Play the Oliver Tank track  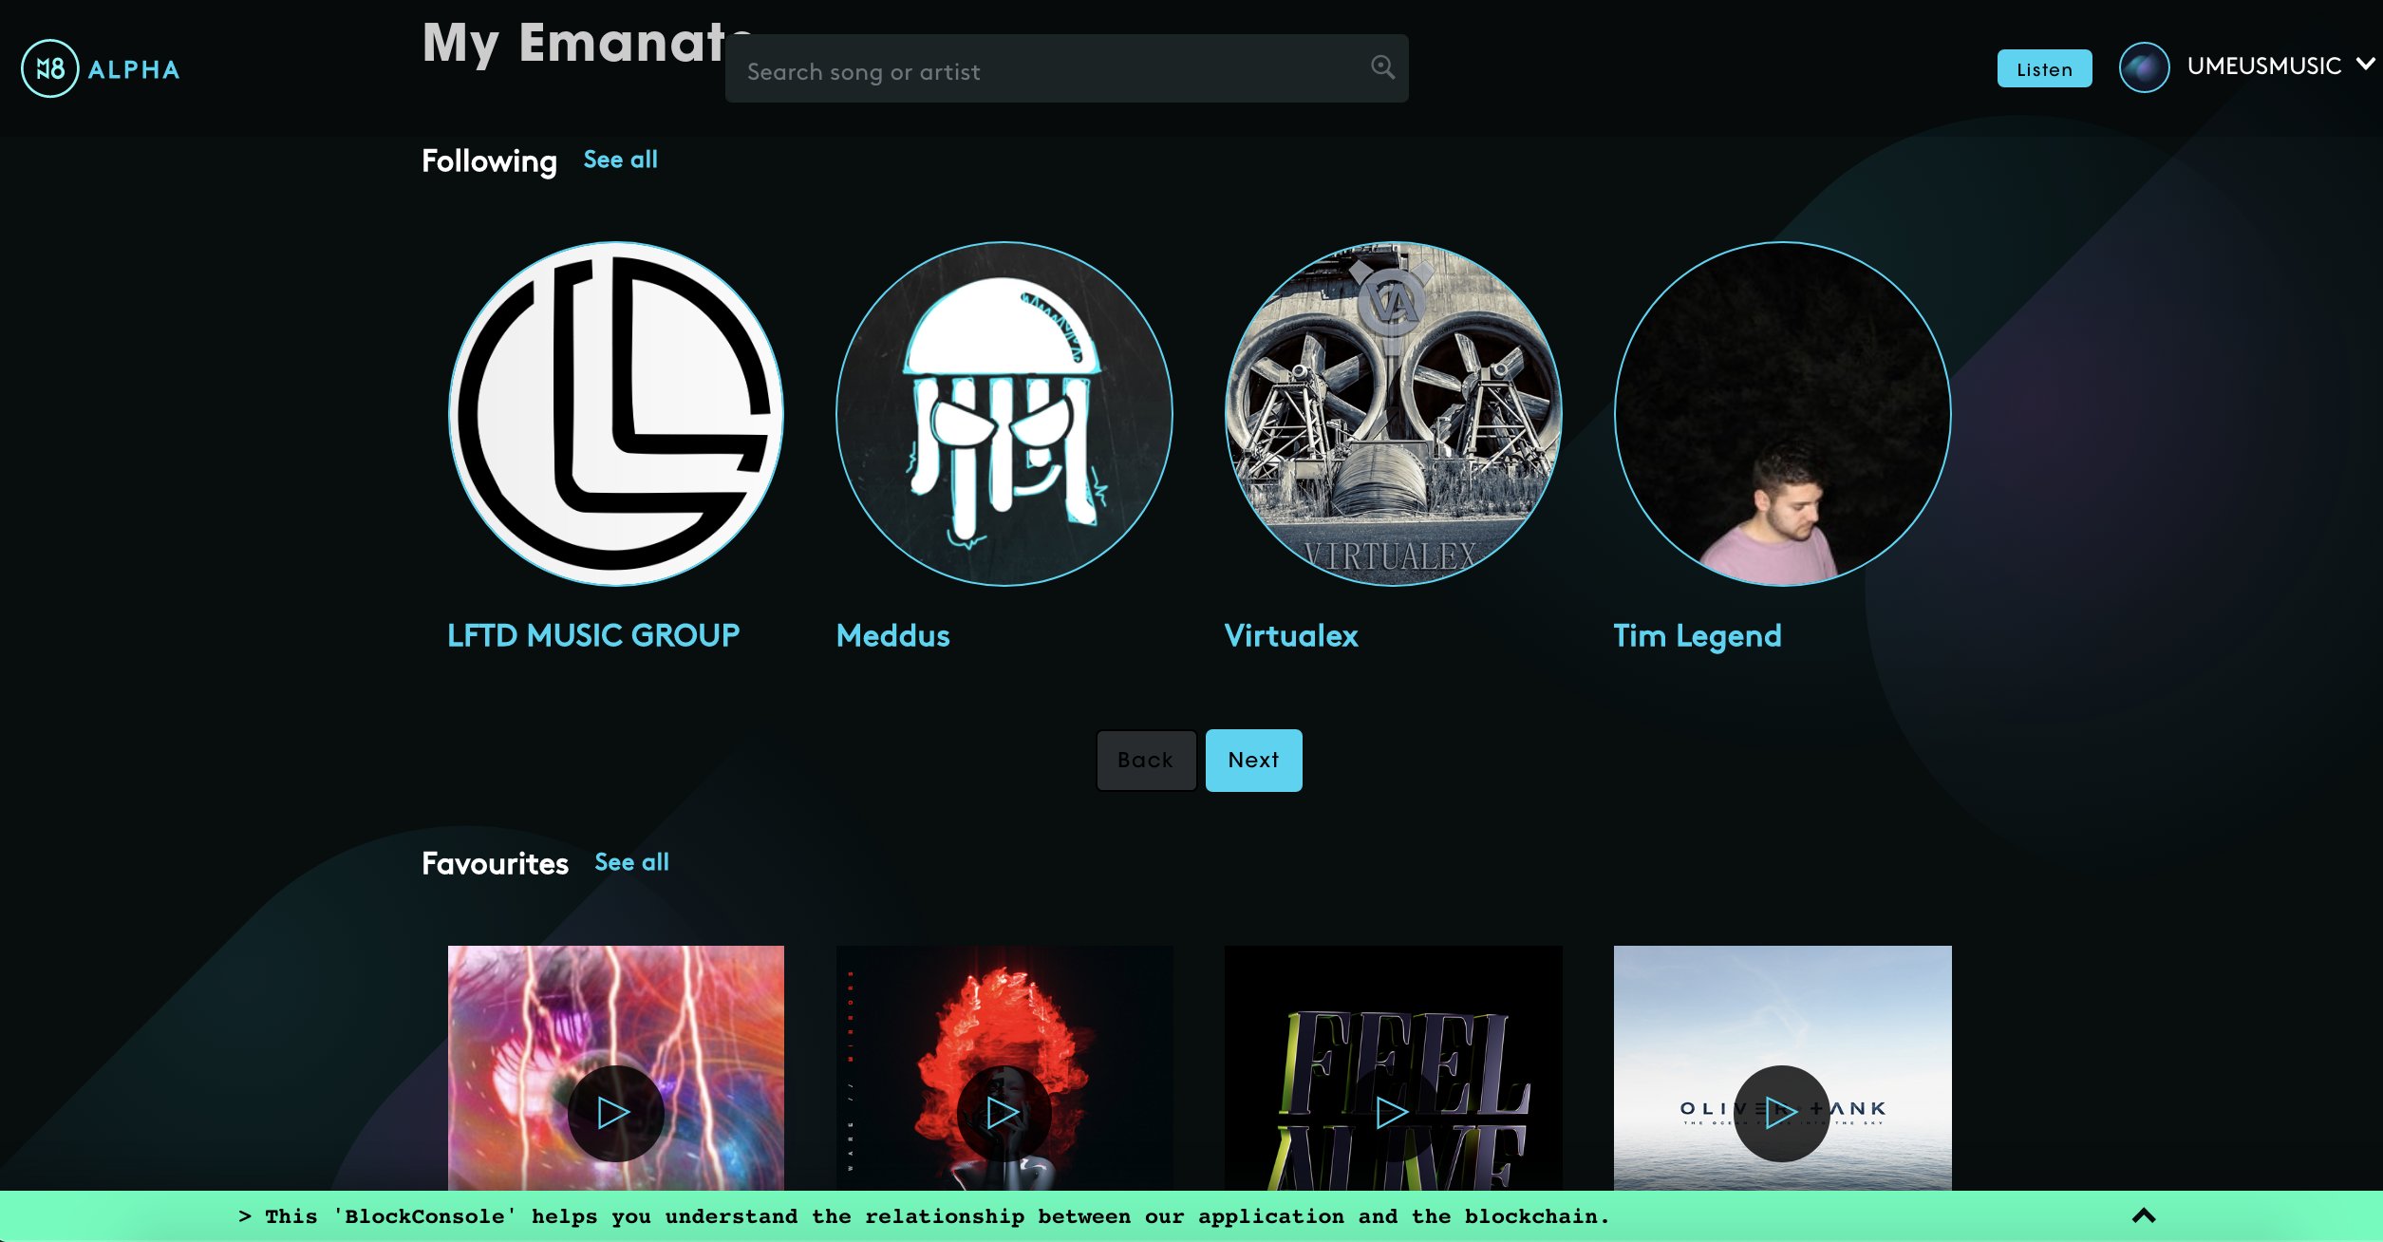click(1781, 1111)
